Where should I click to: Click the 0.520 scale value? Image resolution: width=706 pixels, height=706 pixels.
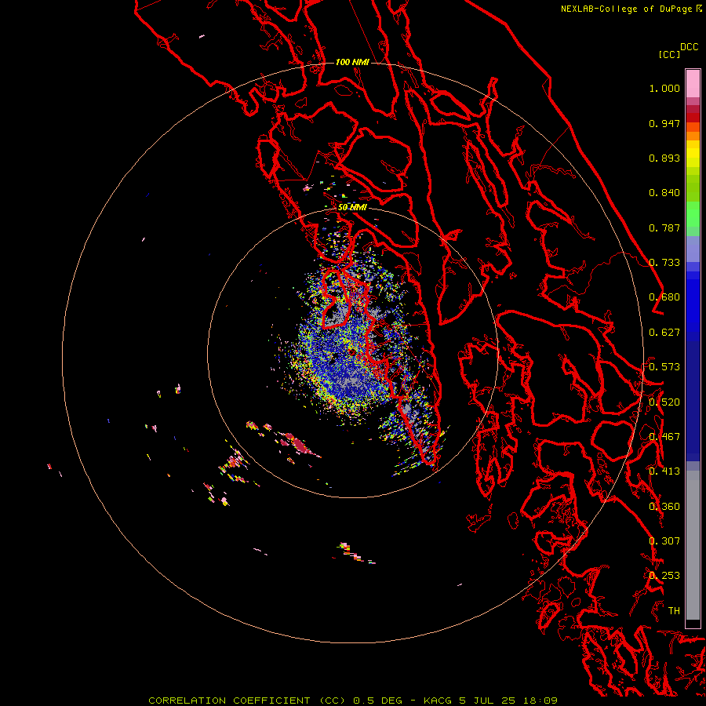664,402
